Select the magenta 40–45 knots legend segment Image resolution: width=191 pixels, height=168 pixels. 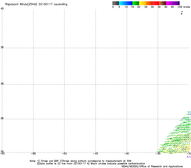[x=169, y=3]
